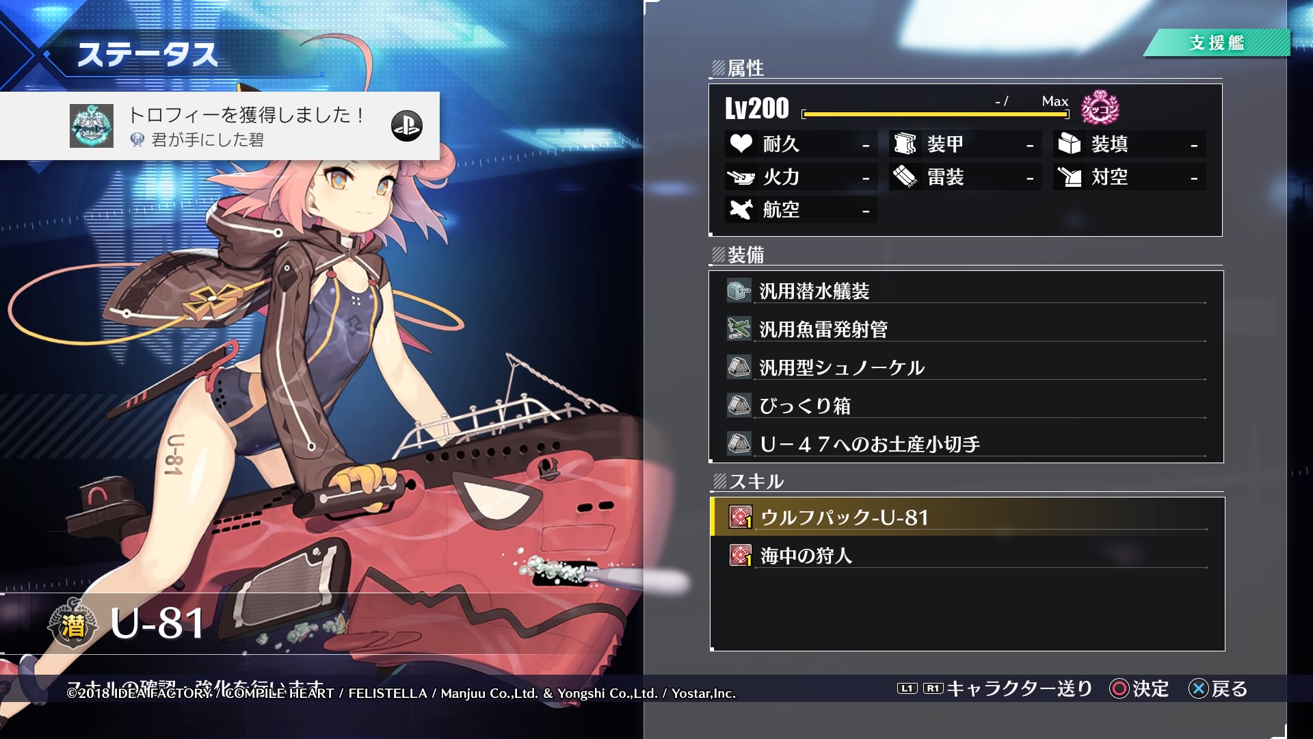Click the 潜 submarine class badge
The image size is (1313, 739).
[72, 623]
